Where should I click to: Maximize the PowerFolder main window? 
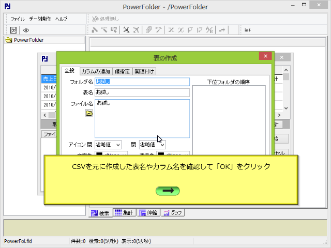304,5
